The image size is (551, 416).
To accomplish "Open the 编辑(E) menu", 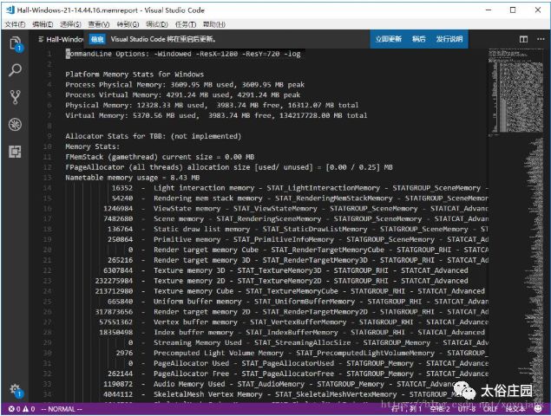I will [x=43, y=24].
